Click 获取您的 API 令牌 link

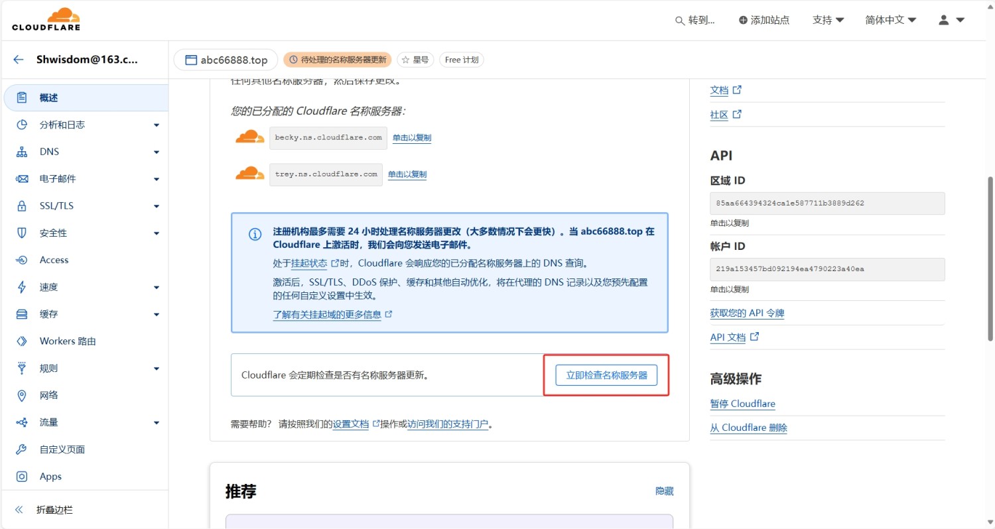pyautogui.click(x=747, y=313)
